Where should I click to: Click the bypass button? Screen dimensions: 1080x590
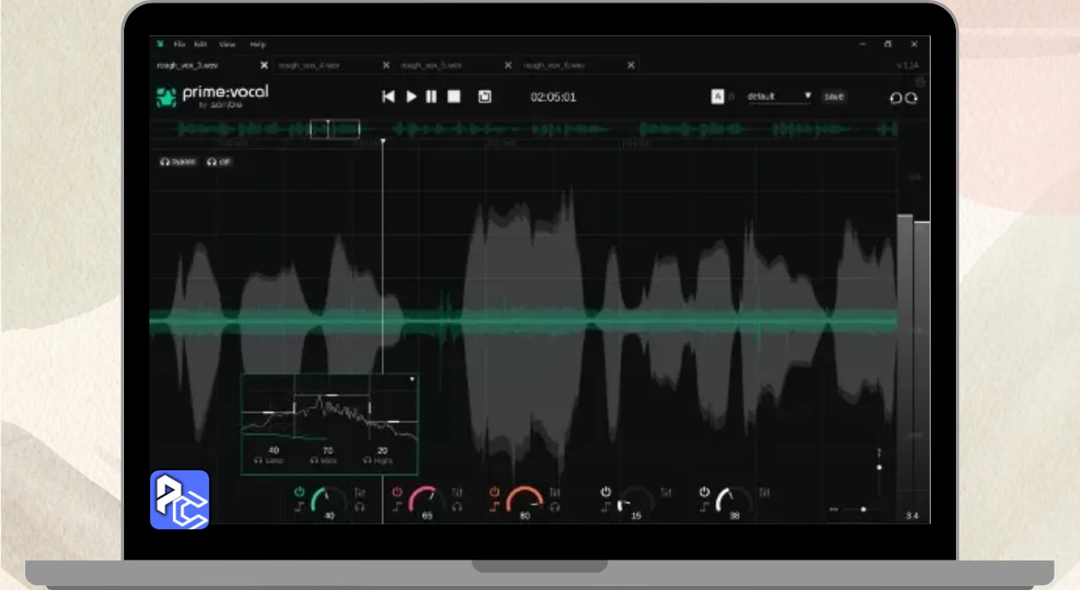pos(178,162)
